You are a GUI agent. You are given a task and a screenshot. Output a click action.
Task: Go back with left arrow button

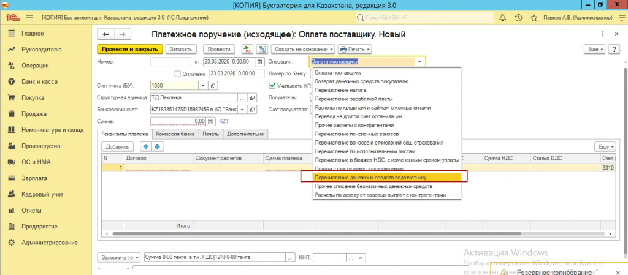tap(106, 34)
